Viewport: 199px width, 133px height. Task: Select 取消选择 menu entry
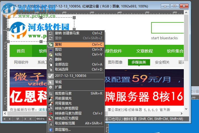click(76, 69)
